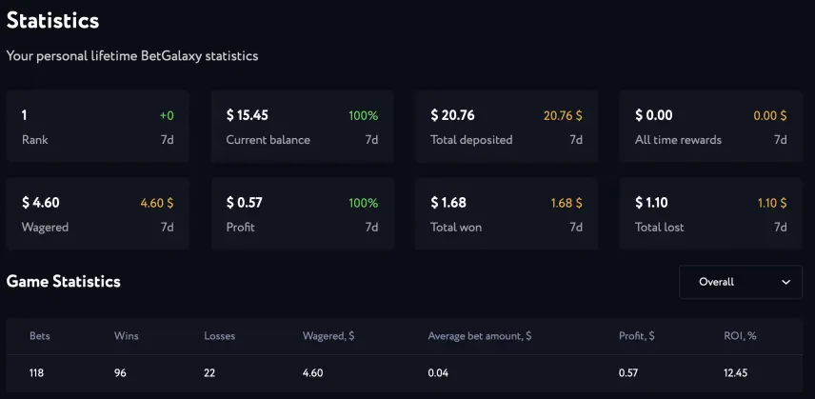This screenshot has height=399, width=815.
Task: Click the 7d label on Profit card
Action: [x=371, y=227]
